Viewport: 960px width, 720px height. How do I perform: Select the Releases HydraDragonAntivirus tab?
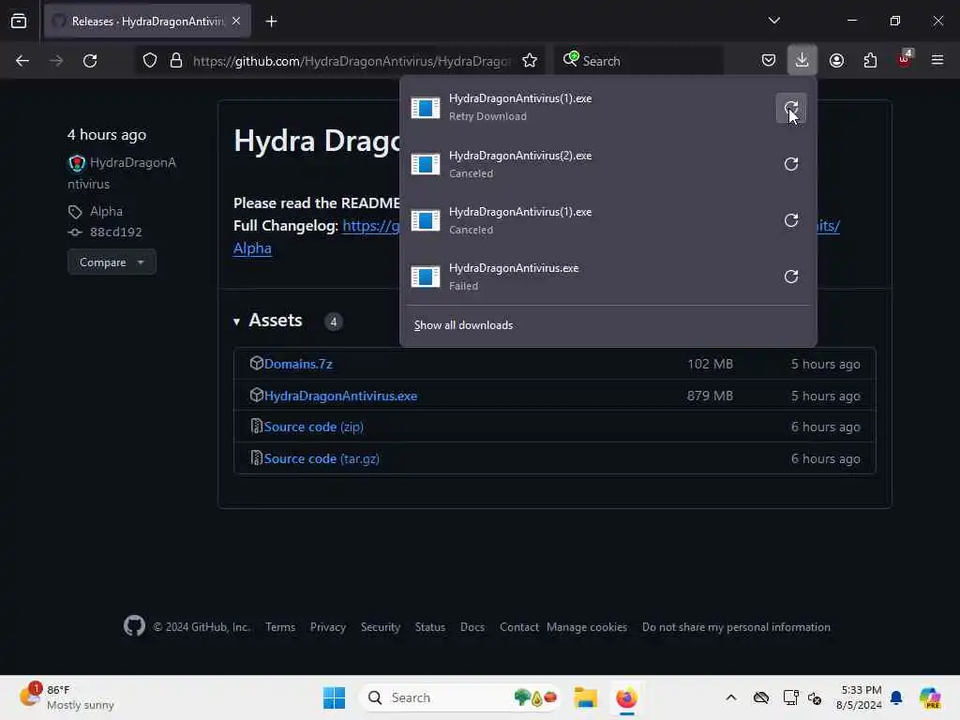tap(147, 22)
